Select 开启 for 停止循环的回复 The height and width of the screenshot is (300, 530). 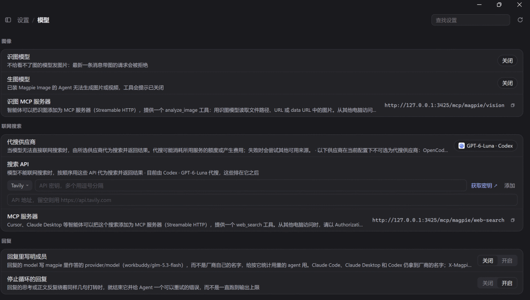(506, 283)
